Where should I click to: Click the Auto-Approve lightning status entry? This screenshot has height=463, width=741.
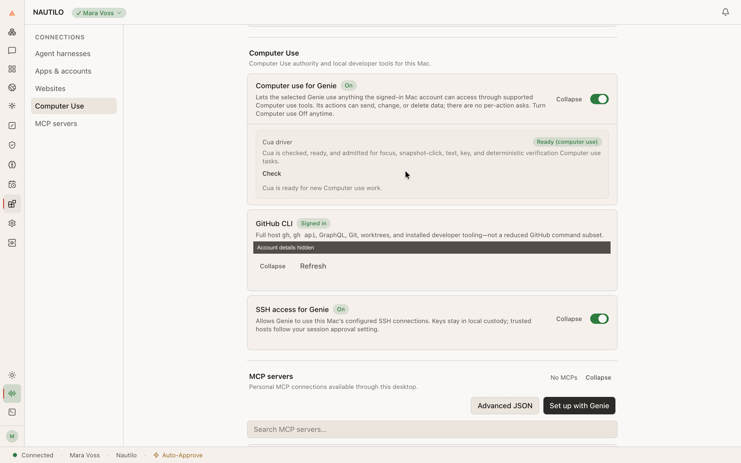[178, 455]
